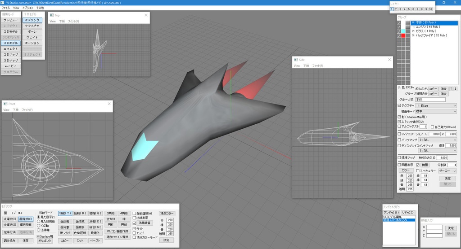Click the texture thumbnail of group 0 本体
This screenshot has width=461, height=249.
pyautogui.click(x=407, y=22)
